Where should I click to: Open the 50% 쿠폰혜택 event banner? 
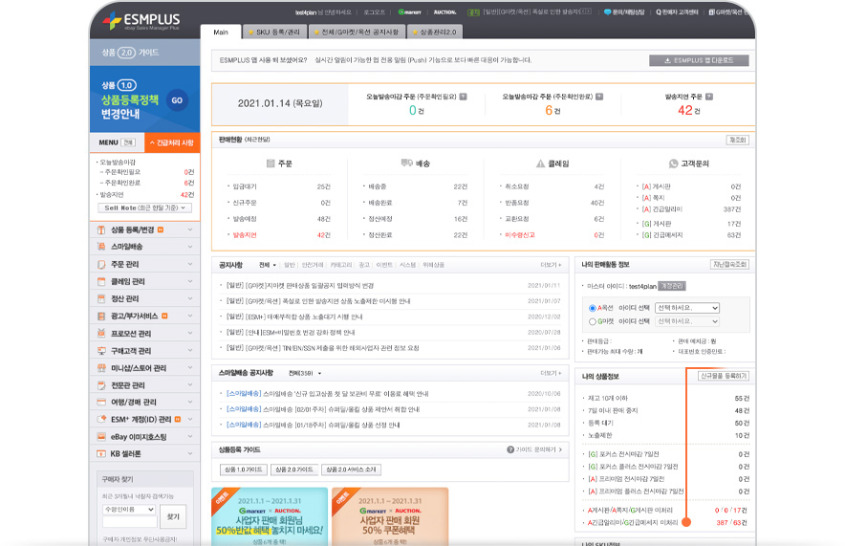coord(390,517)
